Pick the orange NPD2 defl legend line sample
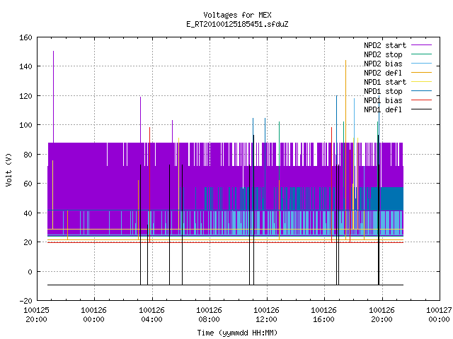 tap(421, 73)
